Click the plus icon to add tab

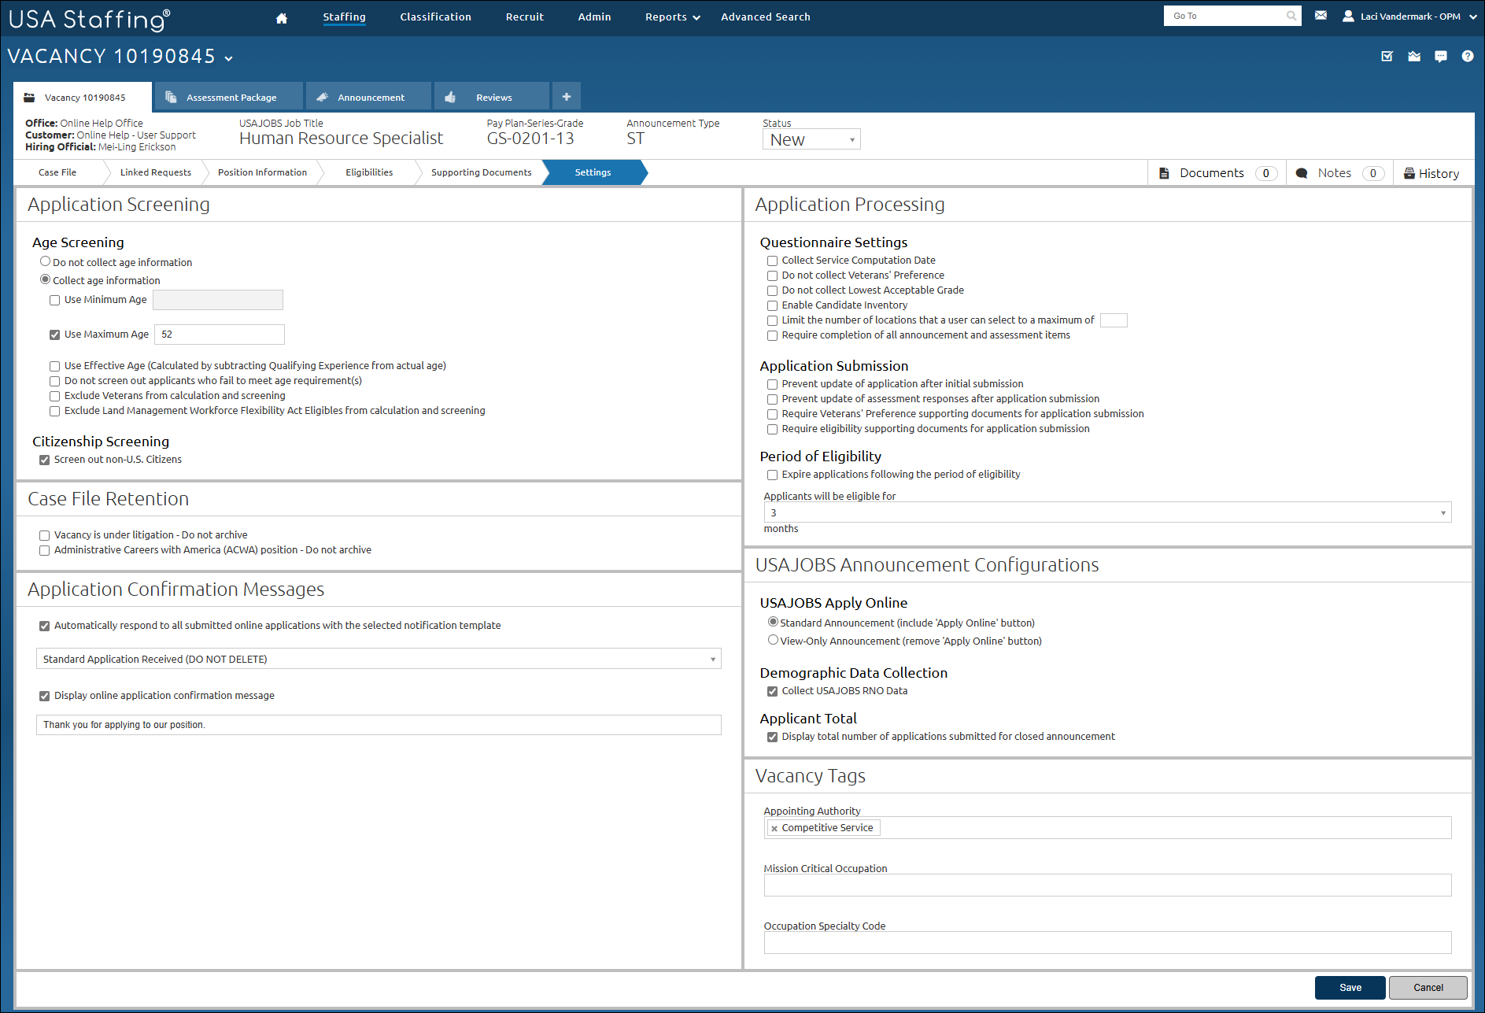(x=567, y=97)
